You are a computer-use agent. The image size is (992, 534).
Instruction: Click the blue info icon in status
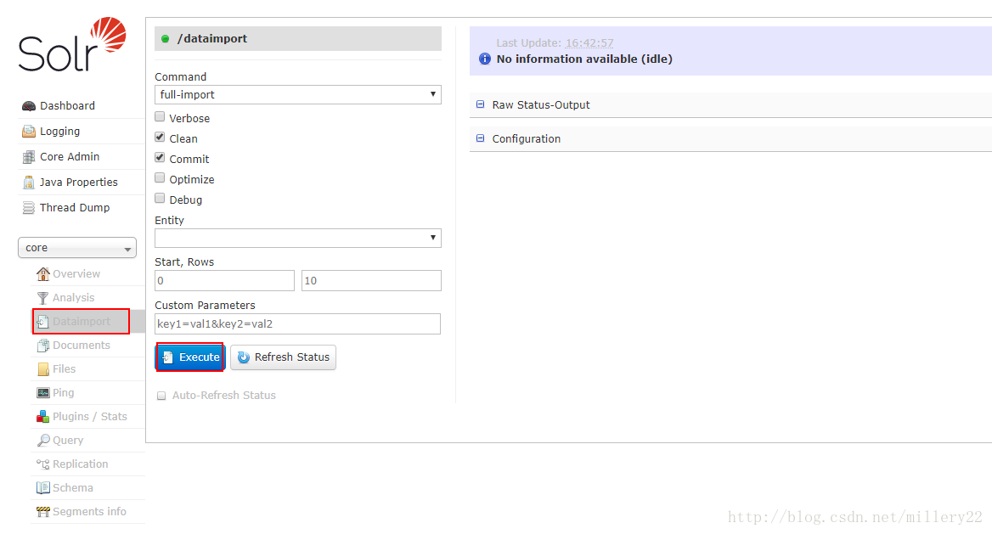[x=485, y=59]
